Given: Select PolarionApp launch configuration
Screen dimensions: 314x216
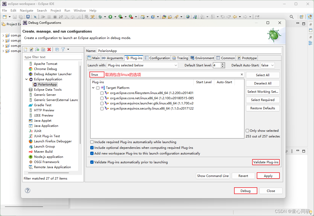Looking at the screenshot, I should coord(45,84).
